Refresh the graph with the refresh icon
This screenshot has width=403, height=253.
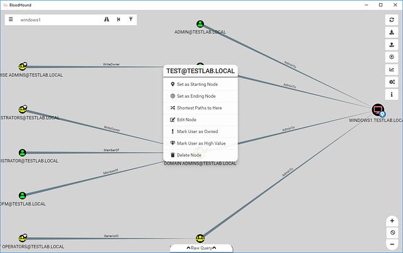[392, 20]
